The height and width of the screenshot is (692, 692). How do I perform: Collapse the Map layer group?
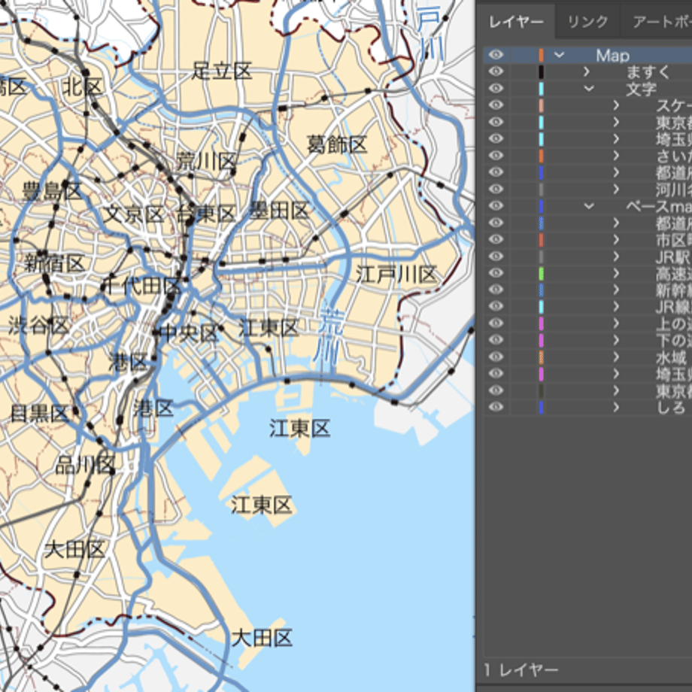[x=559, y=55]
